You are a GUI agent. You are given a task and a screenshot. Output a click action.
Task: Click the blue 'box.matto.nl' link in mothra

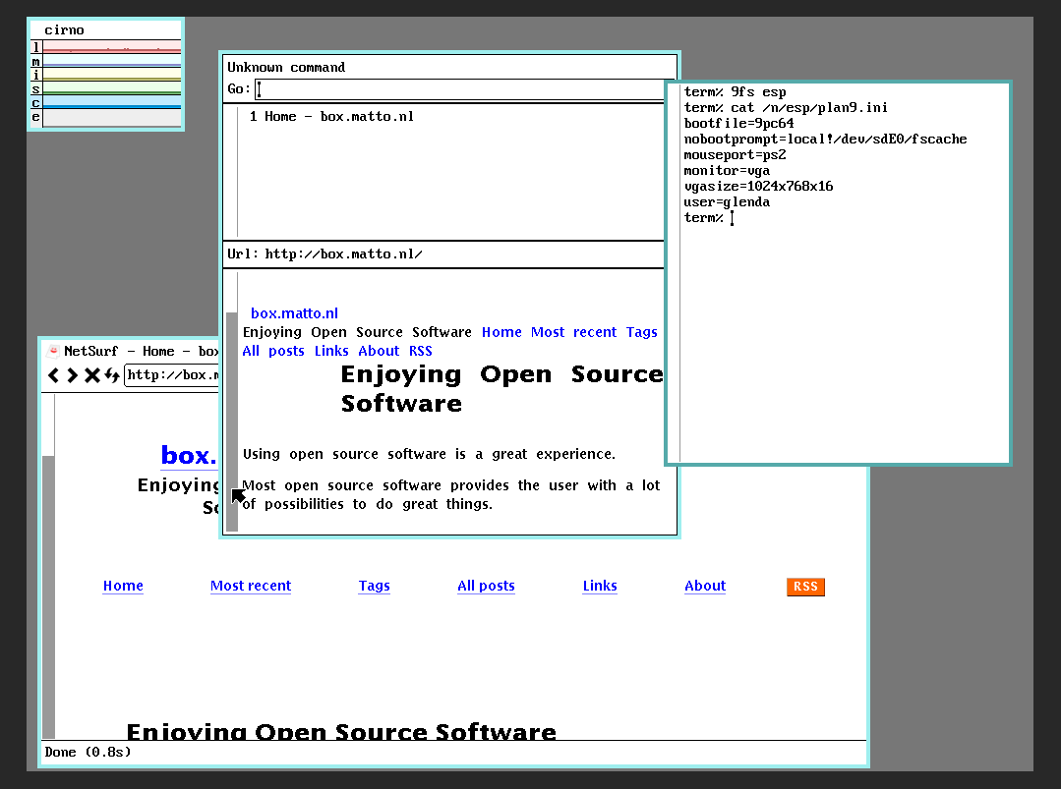(294, 313)
